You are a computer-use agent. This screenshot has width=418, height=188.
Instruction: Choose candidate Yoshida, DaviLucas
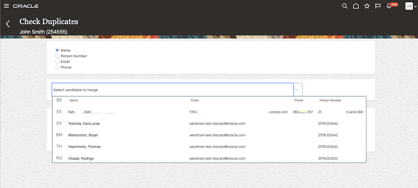coord(209,124)
